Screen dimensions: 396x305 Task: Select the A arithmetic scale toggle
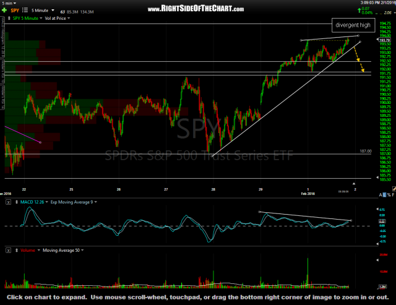point(381,195)
